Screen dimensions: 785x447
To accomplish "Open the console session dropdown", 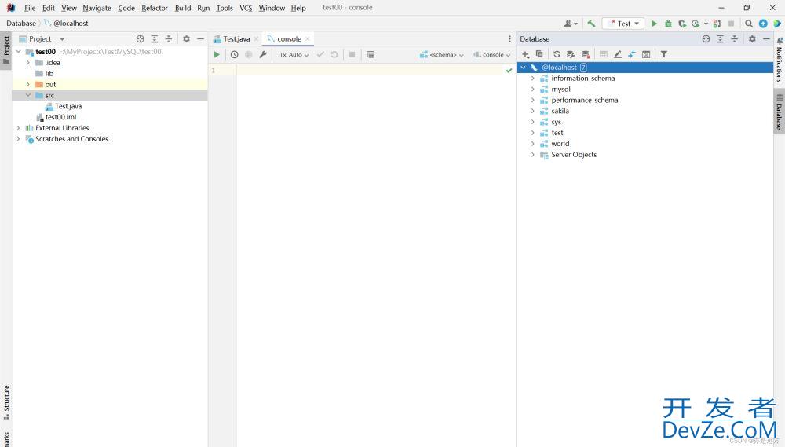I will click(x=493, y=55).
